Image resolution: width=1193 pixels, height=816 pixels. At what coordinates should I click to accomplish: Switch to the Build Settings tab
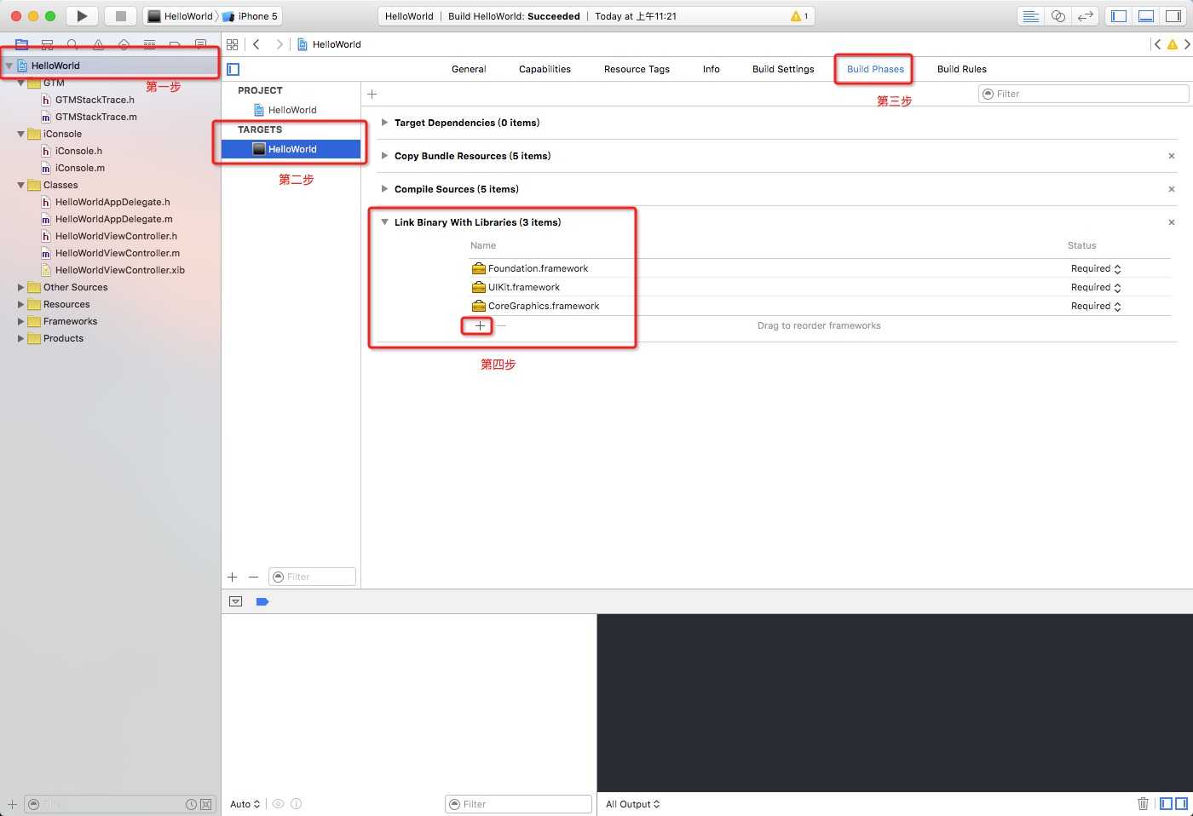click(783, 69)
